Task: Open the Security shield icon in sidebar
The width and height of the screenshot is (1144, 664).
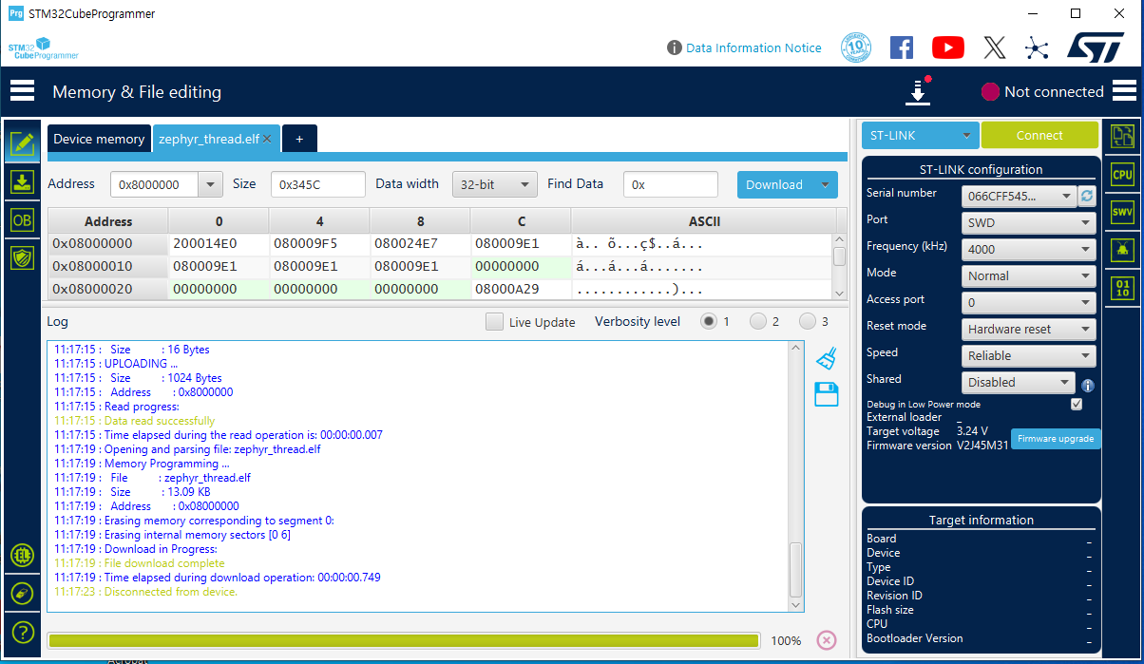Action: pos(23,257)
